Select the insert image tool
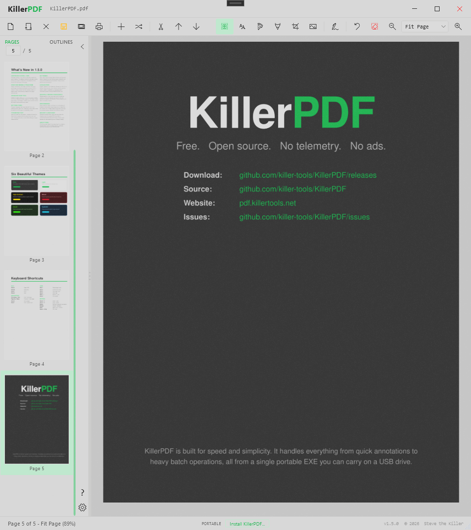Image resolution: width=471 pixels, height=530 pixels. (x=313, y=26)
